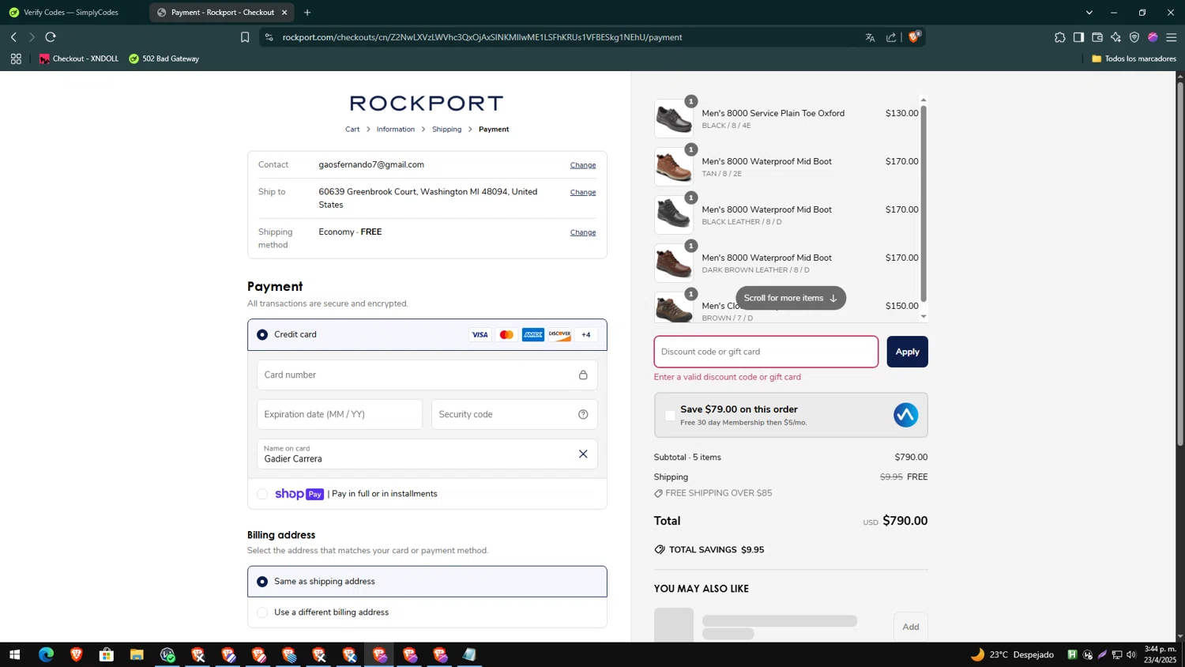Open the 502 Bad Gateway bookmark
This screenshot has height=667, width=1185.
tap(164, 58)
